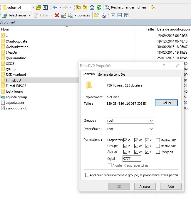The image size is (191, 198).
Task: Expand the Propriétaire dropdown
Action: (151, 129)
